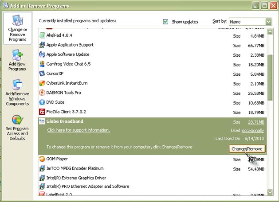The image size is (279, 202).
Task: Open Add New Programs sidebar icon
Action: 17,55
